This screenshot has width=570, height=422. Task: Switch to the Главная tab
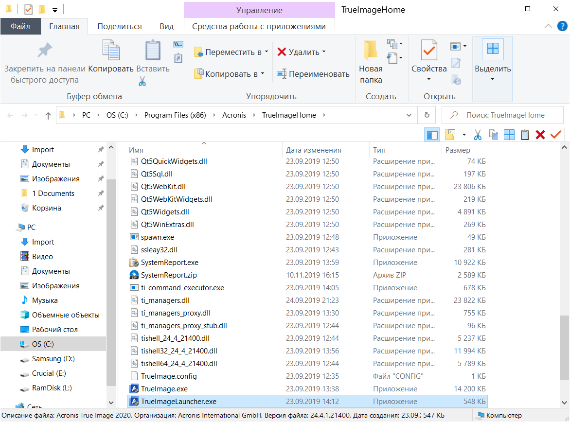coord(64,27)
